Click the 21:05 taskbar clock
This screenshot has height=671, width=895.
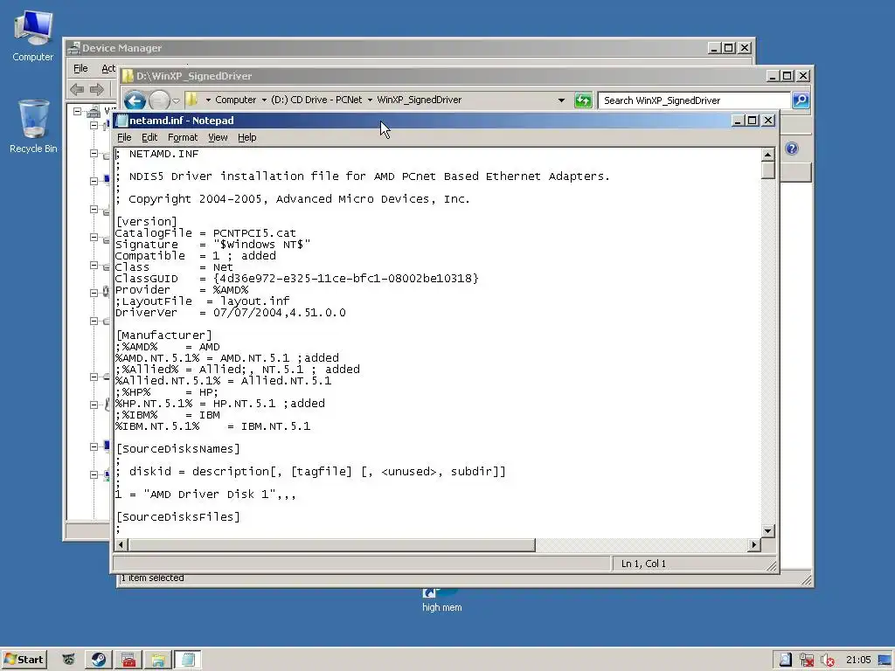click(x=858, y=660)
